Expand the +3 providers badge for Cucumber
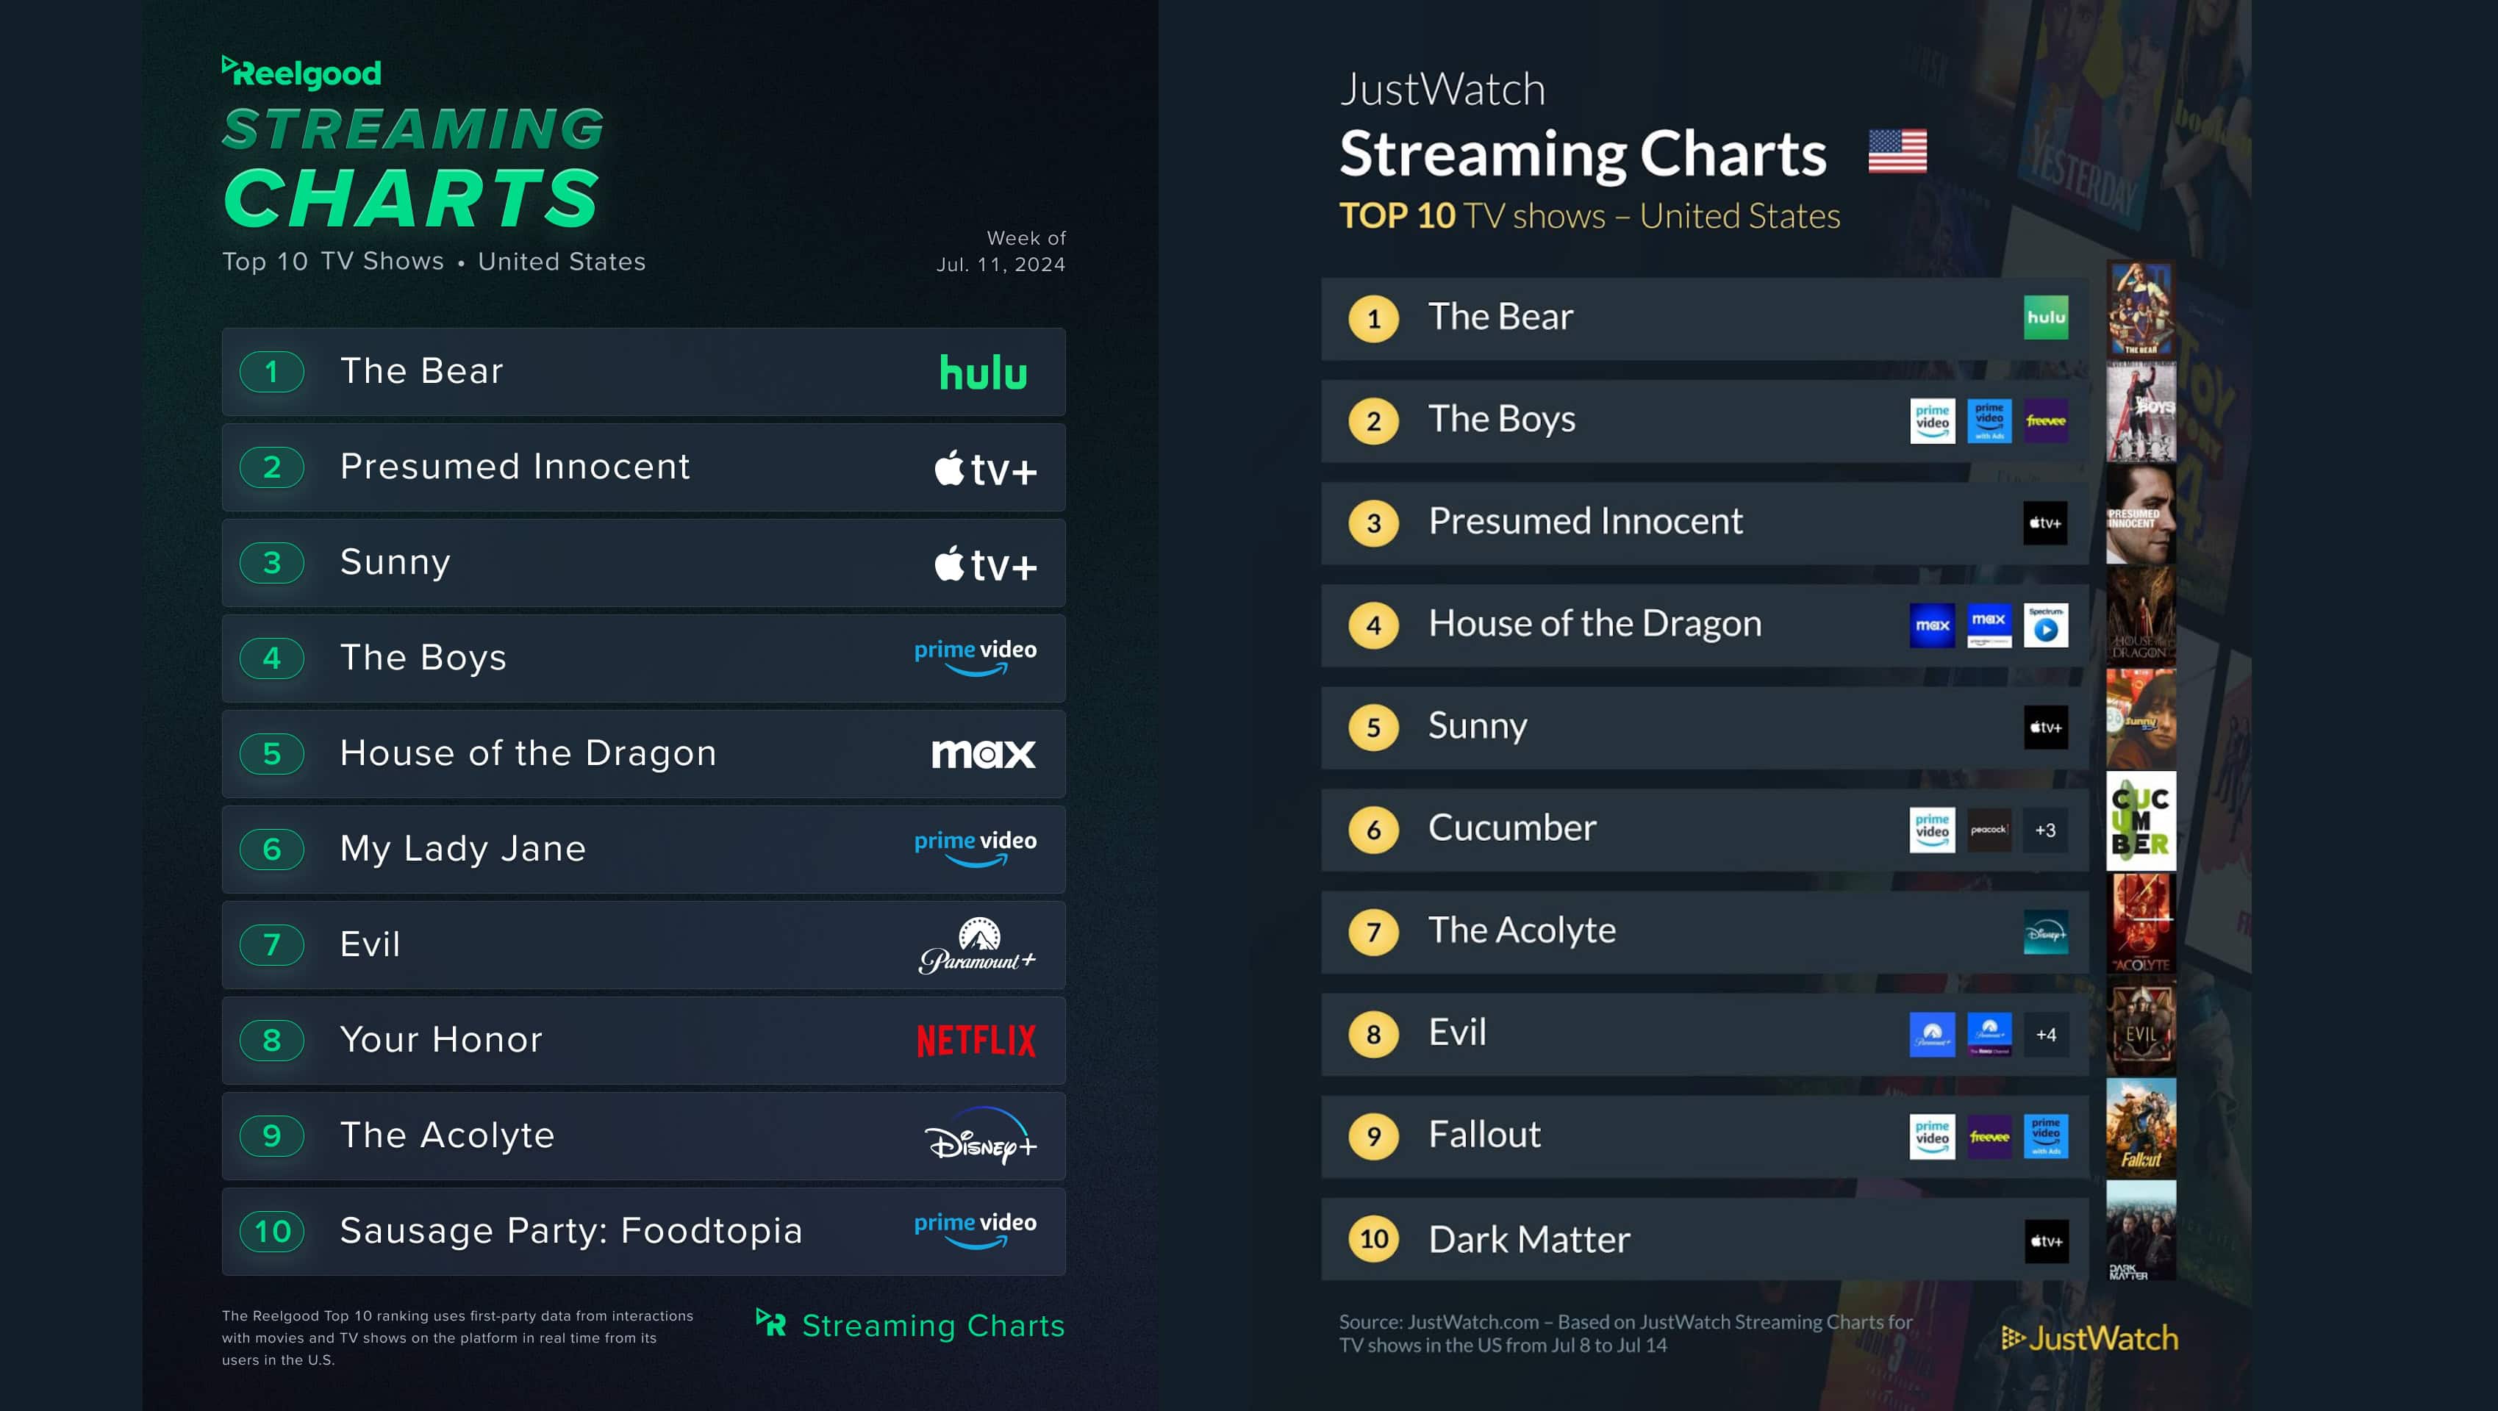Image resolution: width=2498 pixels, height=1411 pixels. [2045, 830]
